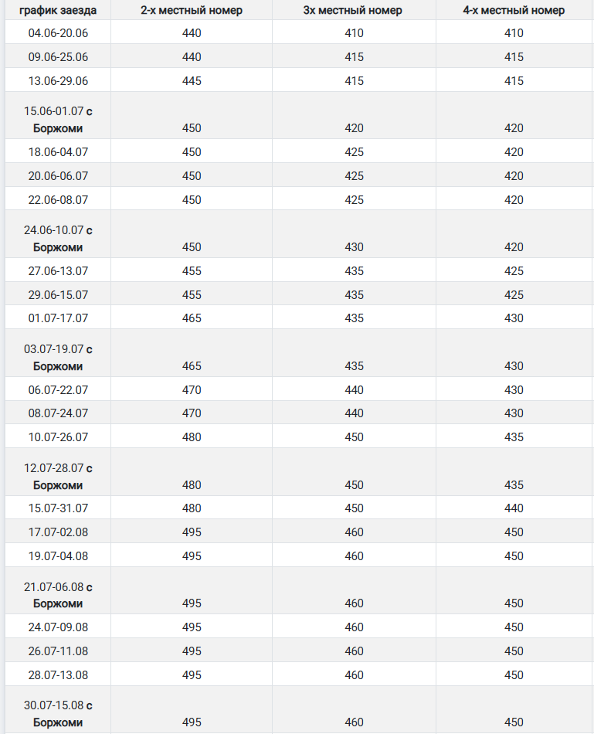Click the 06.07-22.07 date cell
This screenshot has height=734, width=594.
58,390
